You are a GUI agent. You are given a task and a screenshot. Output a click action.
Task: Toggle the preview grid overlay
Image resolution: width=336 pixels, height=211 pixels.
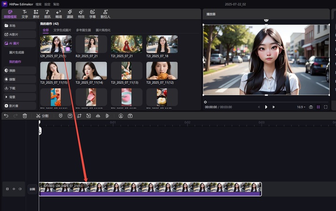(319, 107)
